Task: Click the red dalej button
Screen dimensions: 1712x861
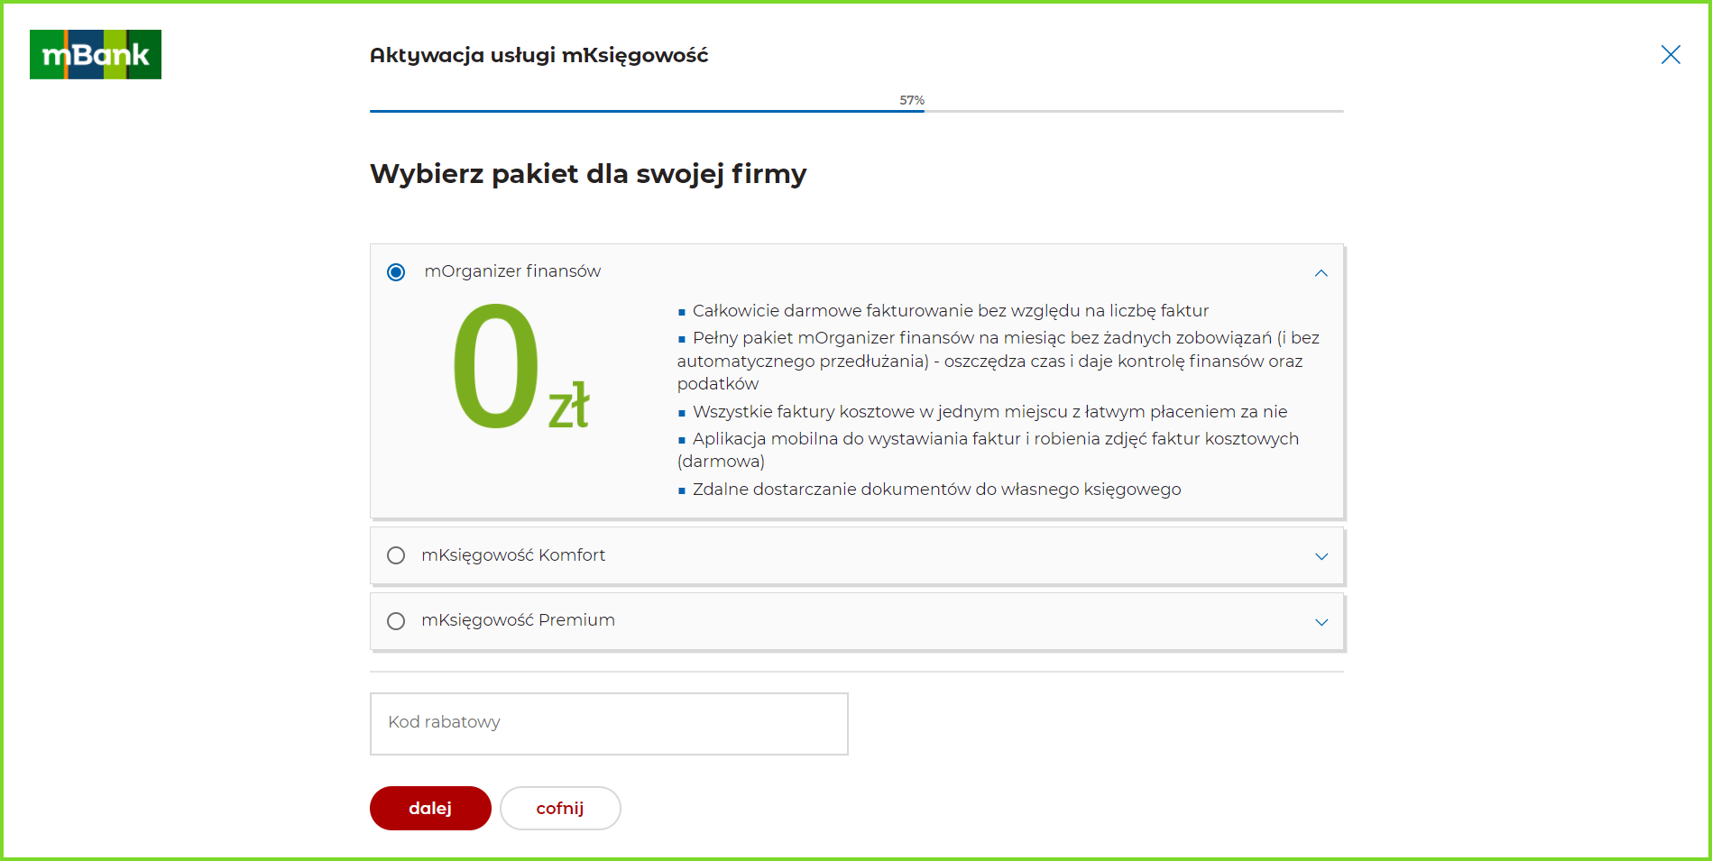Action: pyautogui.click(x=430, y=808)
